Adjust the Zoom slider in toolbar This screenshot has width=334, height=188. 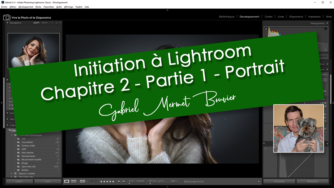tap(129, 183)
